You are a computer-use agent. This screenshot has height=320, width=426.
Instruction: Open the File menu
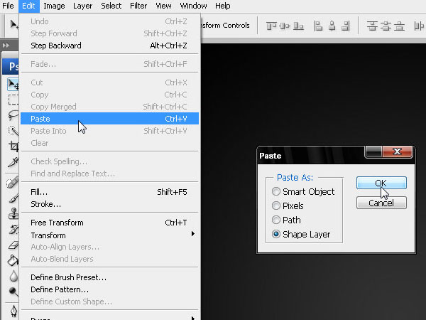[8, 6]
